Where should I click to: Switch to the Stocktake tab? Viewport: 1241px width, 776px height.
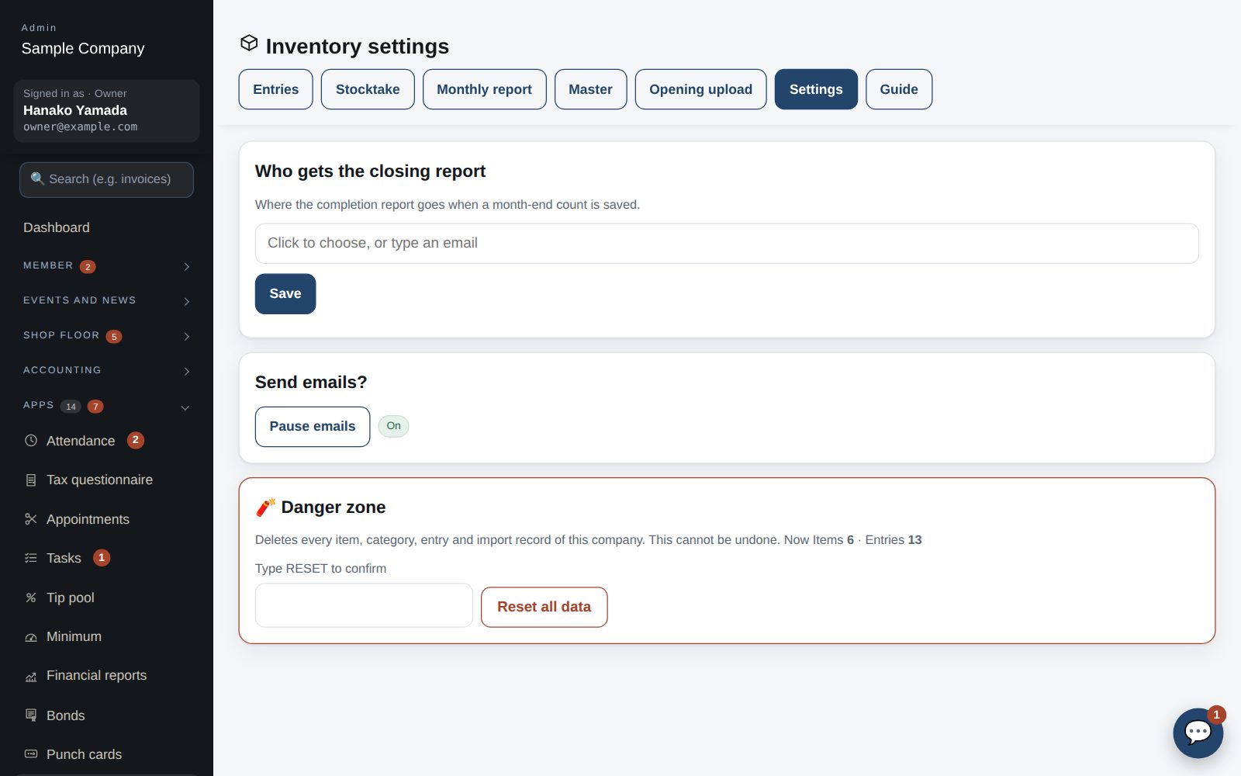[x=368, y=89]
